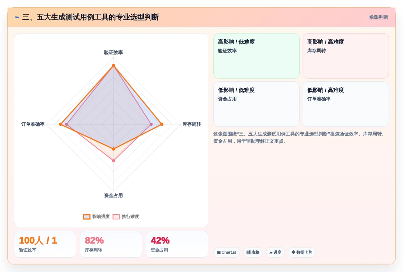Click 资金占用 text in the low-impact low-difficulty card
Image resolution: width=403 pixels, height=272 pixels.
227,99
